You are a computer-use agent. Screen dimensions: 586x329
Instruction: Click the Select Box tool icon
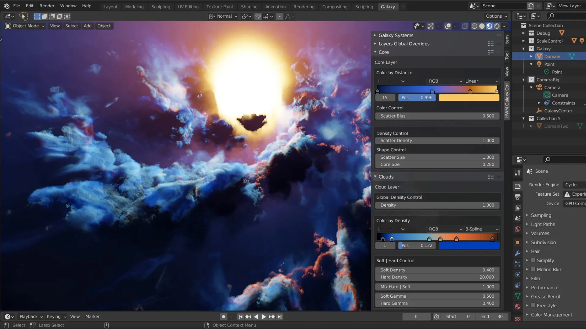click(37, 16)
